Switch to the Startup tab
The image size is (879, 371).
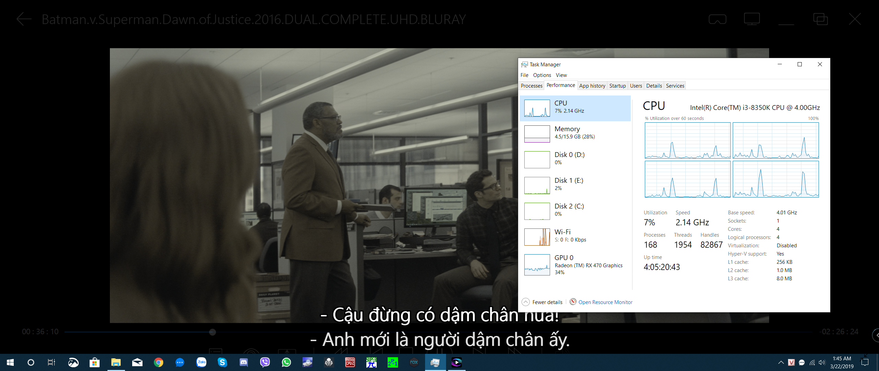pyautogui.click(x=617, y=86)
